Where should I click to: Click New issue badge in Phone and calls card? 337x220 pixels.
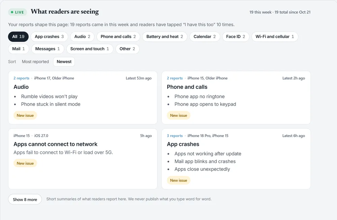click(x=179, y=115)
